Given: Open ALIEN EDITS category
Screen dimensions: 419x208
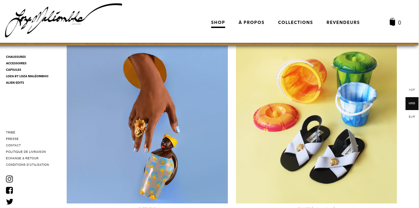Looking at the screenshot, I should 15,83.
